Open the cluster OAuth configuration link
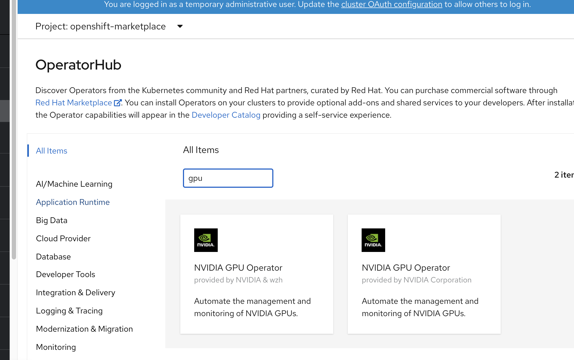 pos(392,5)
